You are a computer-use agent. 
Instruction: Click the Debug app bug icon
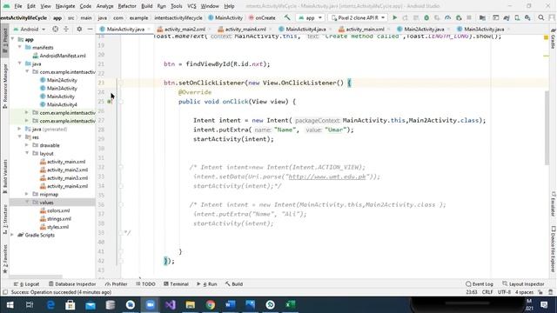click(426, 17)
